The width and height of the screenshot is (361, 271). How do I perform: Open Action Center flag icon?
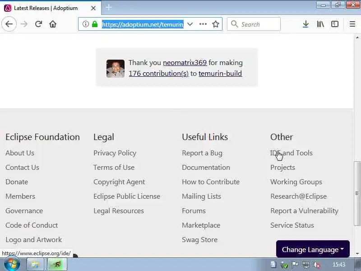(295, 265)
